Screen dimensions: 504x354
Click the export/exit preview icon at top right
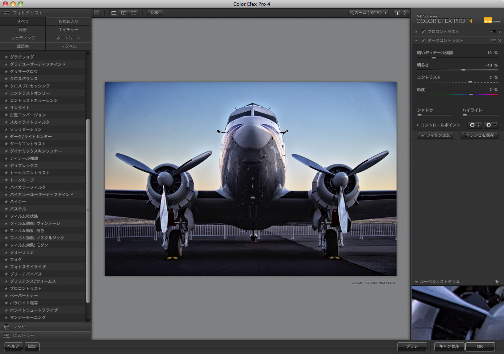(x=405, y=13)
